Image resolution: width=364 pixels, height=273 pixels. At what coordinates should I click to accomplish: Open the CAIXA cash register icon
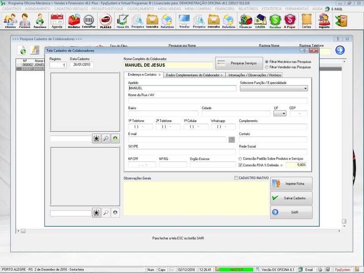(260, 21)
